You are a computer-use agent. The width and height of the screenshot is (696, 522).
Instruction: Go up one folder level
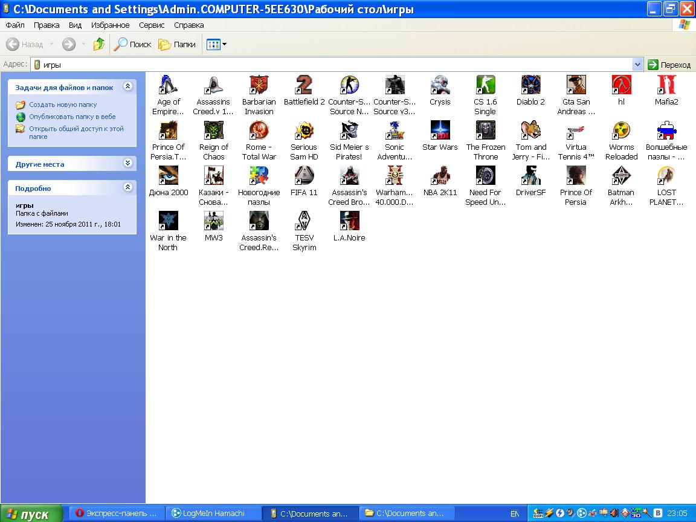(x=99, y=44)
